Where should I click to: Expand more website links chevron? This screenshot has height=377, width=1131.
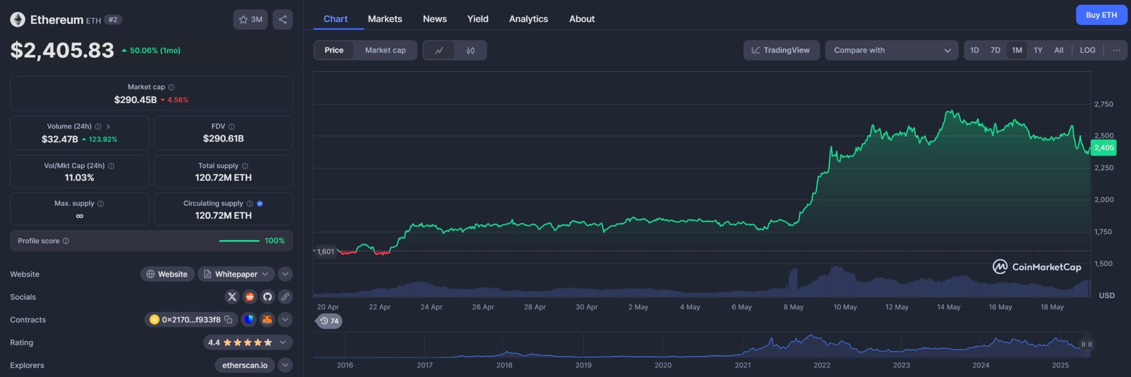(285, 274)
